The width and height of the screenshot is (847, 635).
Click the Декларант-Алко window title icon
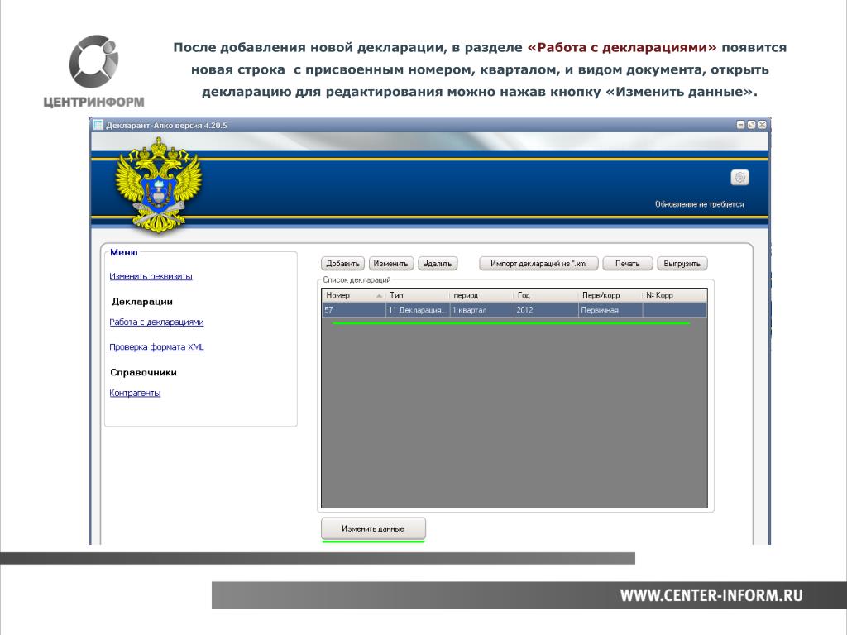pos(98,126)
